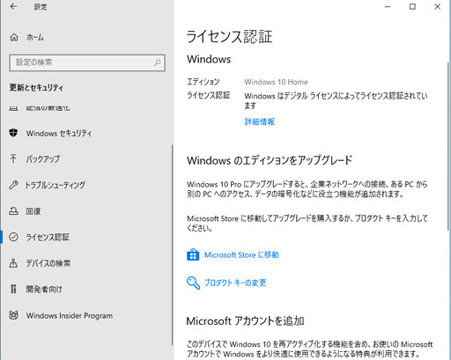The height and width of the screenshot is (360, 451).
Task: Click Windows のエディションをアップグレード heading
Action: (x=270, y=160)
